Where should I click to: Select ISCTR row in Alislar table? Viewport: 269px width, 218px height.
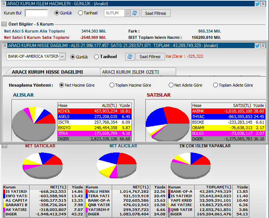tap(94, 122)
